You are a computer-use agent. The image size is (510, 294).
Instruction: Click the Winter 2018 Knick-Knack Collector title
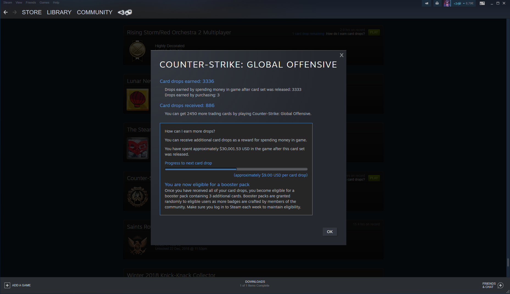pos(171,275)
